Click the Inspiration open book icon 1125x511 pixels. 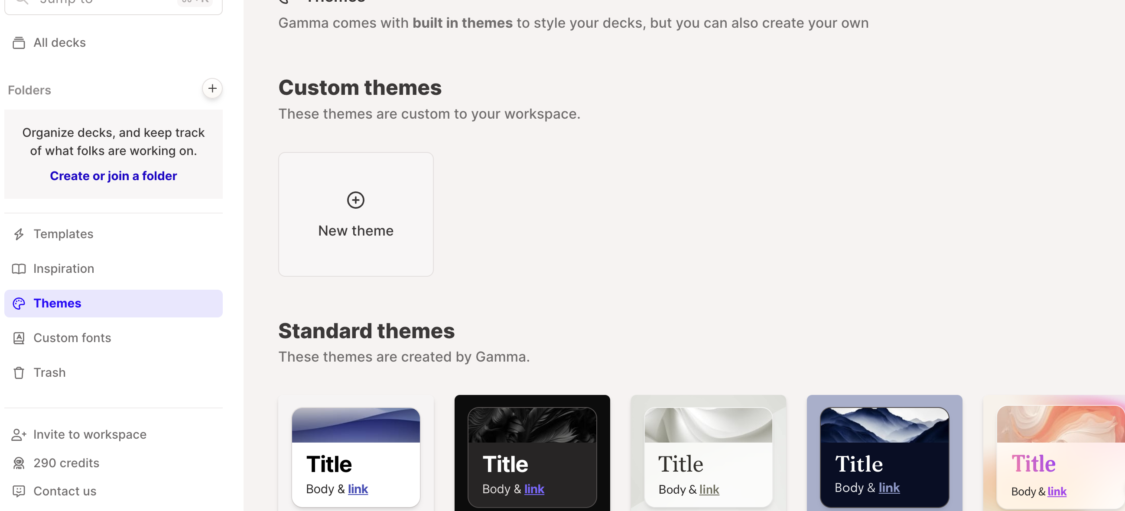click(x=19, y=269)
